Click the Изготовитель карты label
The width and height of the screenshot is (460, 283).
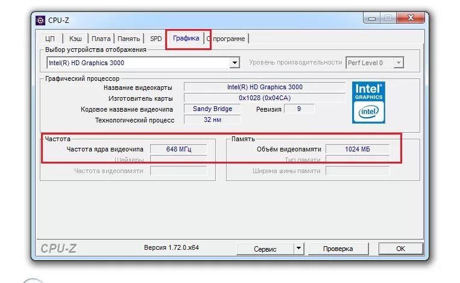[x=140, y=98]
